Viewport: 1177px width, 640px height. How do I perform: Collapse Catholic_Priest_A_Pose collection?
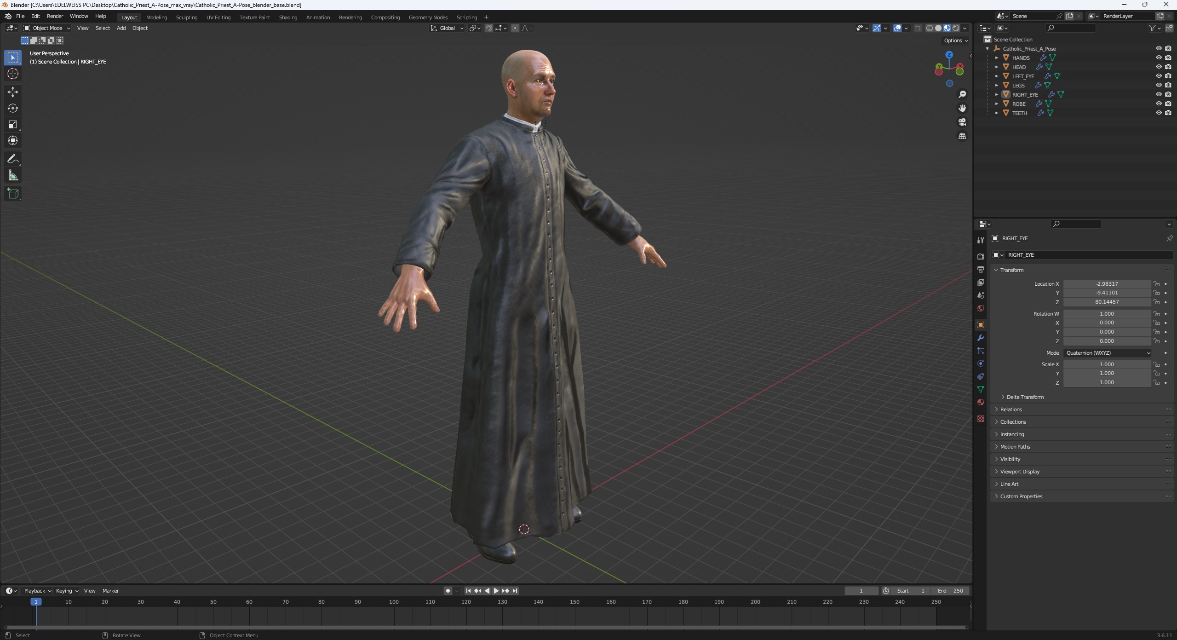[988, 48]
